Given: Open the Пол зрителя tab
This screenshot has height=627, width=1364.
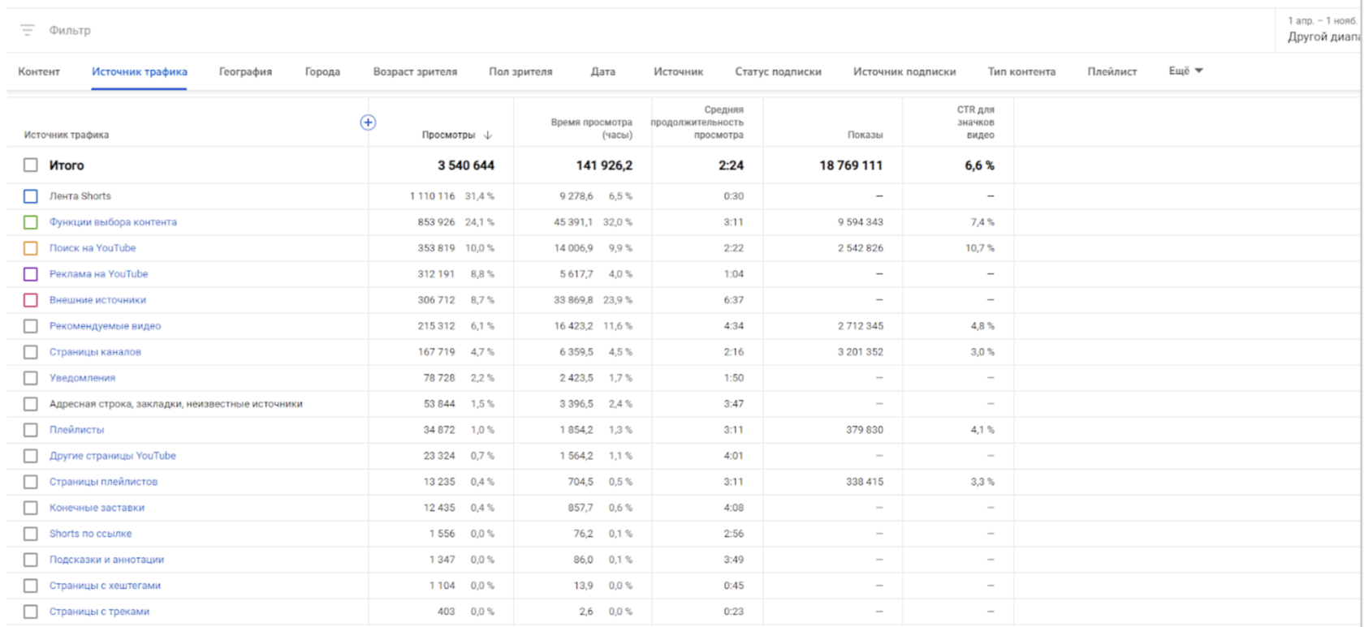Looking at the screenshot, I should pos(520,71).
